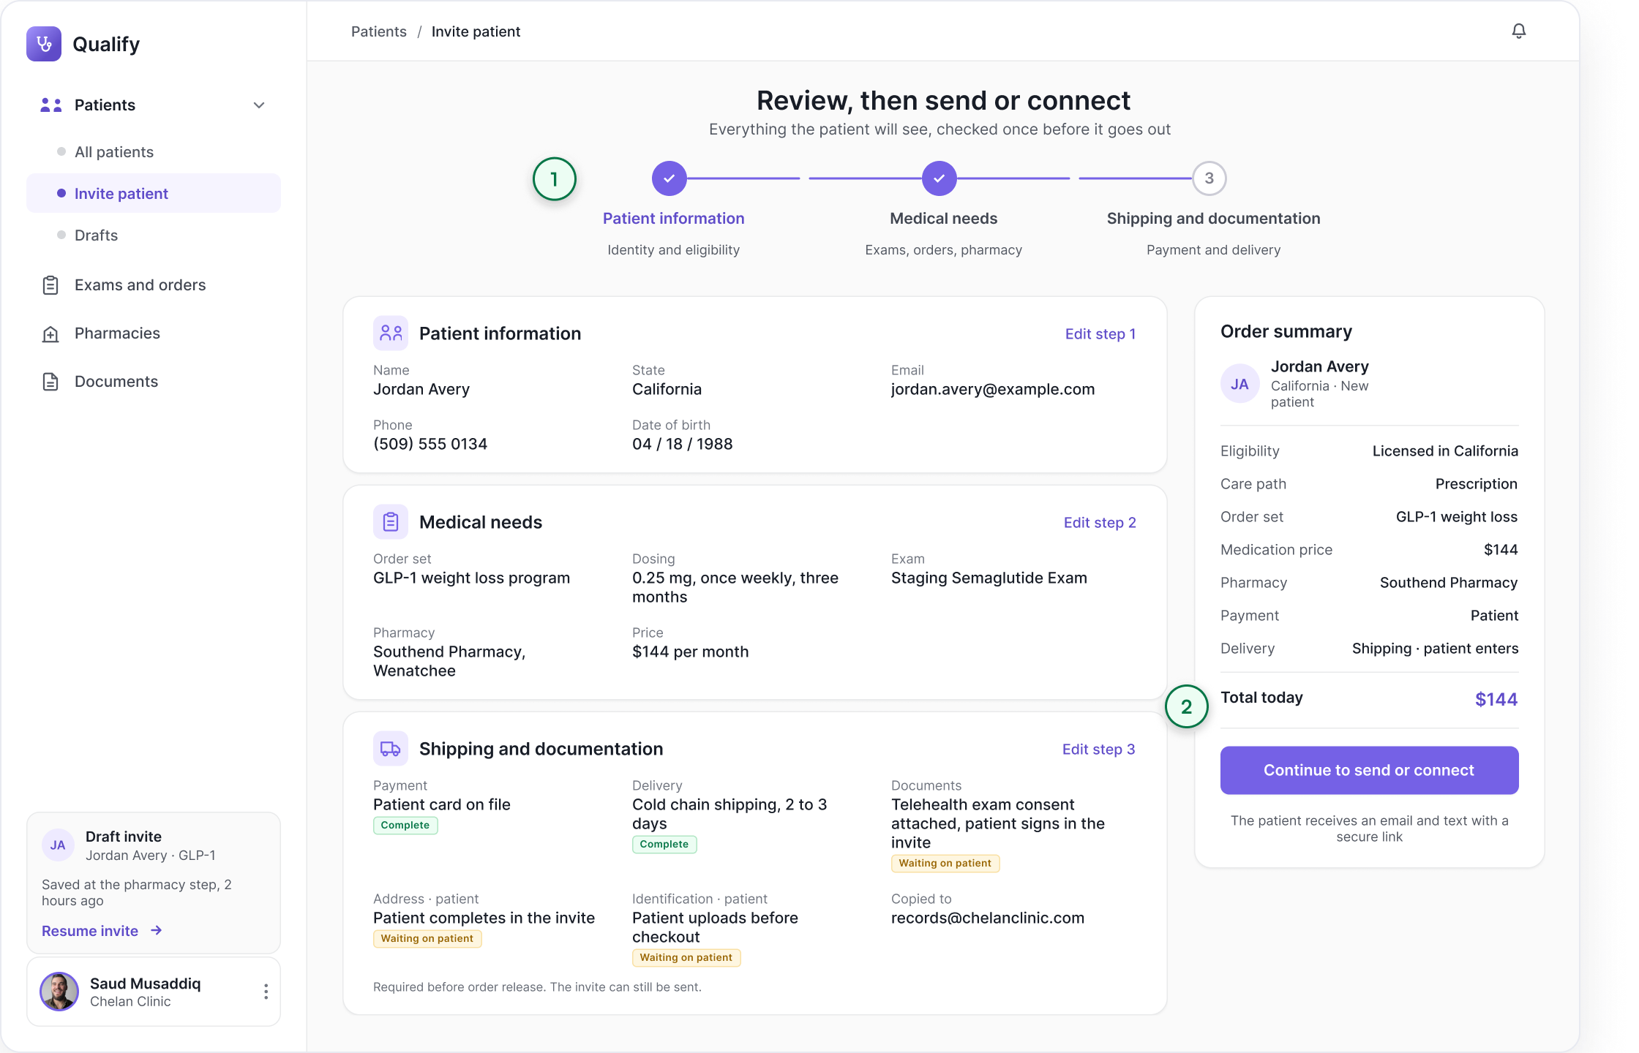Screen dimensions: 1639x1053
Task: Click the Medical needs clipboard icon
Action: (x=391, y=522)
